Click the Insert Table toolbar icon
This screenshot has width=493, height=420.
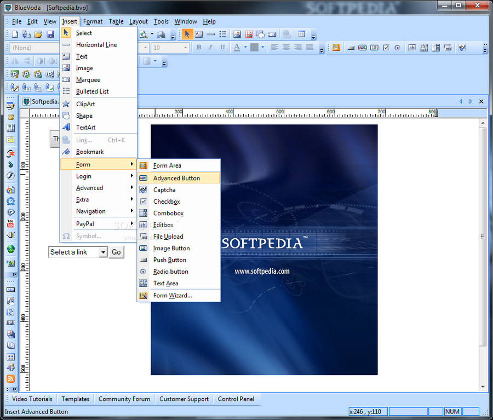click(x=301, y=34)
